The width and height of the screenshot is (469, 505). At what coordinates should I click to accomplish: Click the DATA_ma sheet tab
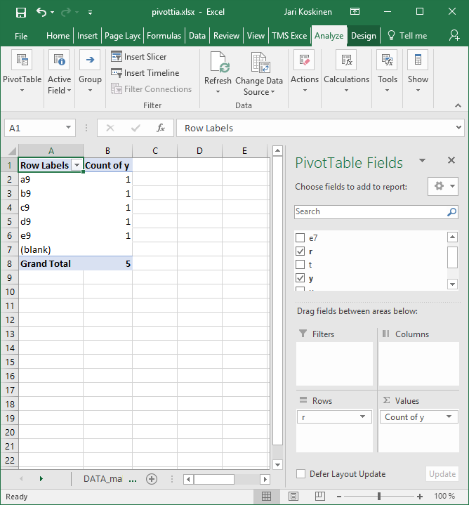click(x=103, y=479)
